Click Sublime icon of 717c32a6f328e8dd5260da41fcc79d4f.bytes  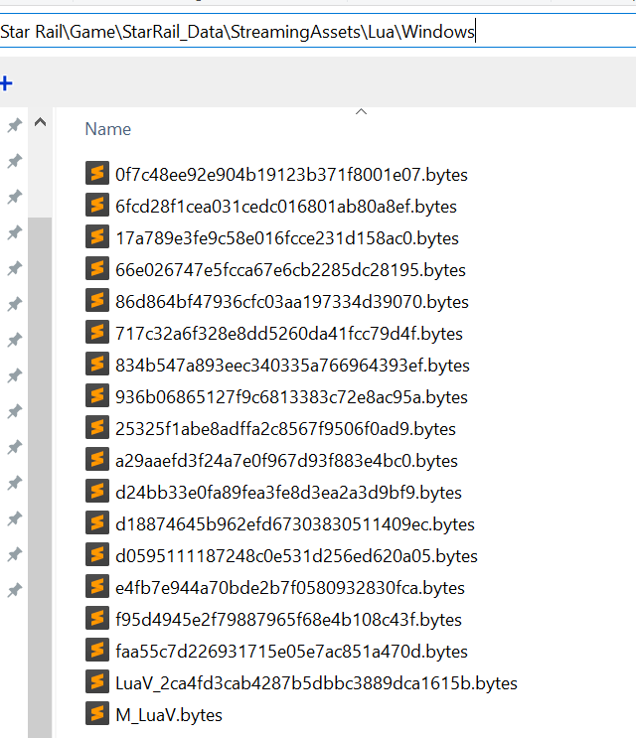click(97, 332)
